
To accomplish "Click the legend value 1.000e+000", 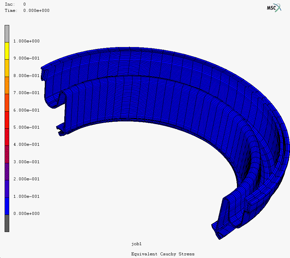I will (26, 41).
